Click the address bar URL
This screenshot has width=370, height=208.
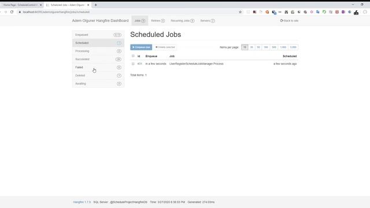56,12
